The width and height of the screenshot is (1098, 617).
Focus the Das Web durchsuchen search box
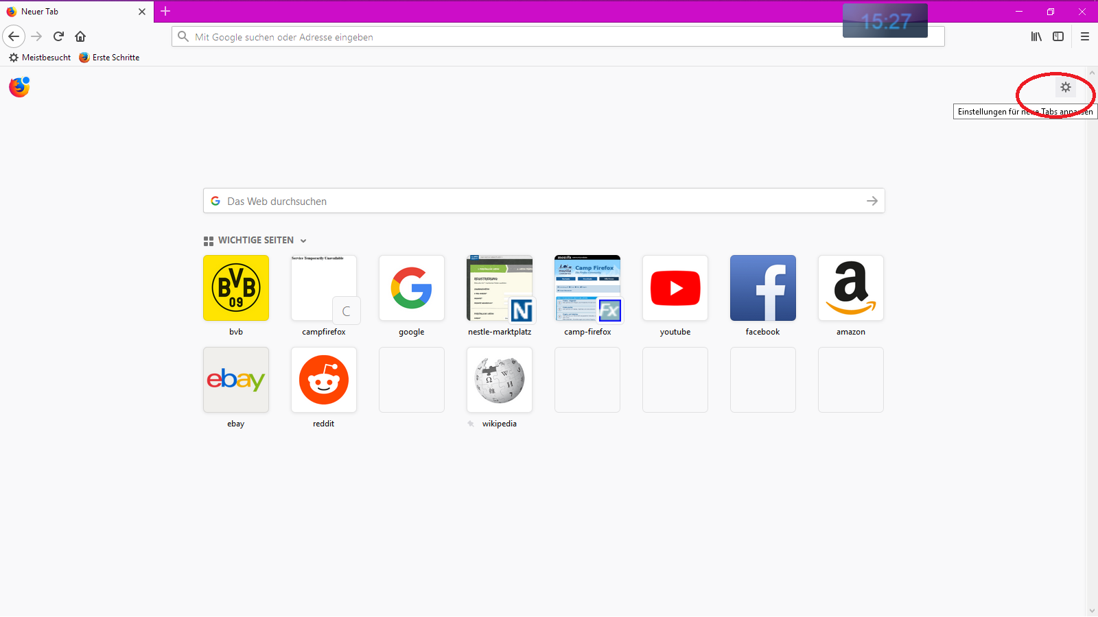[544, 201]
